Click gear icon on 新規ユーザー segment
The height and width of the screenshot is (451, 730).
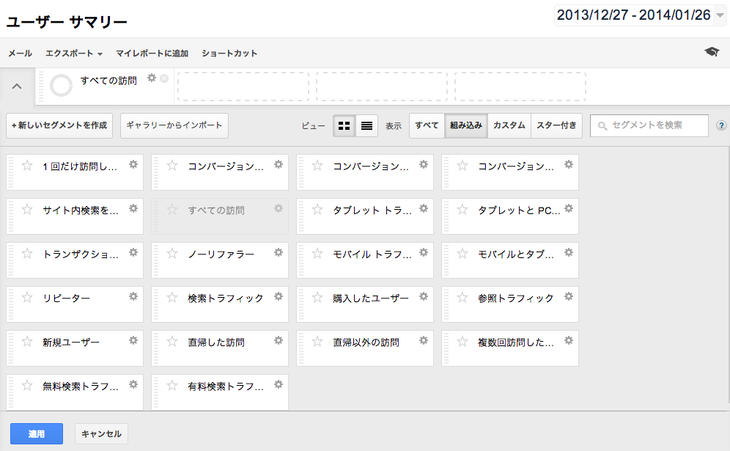pos(133,340)
